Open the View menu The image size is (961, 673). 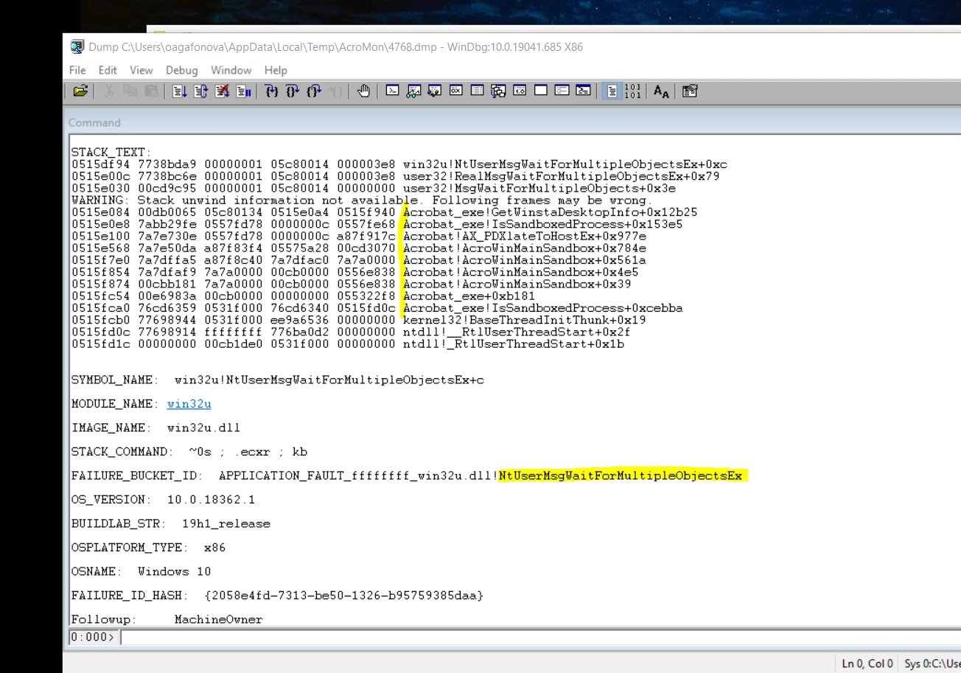click(x=141, y=70)
